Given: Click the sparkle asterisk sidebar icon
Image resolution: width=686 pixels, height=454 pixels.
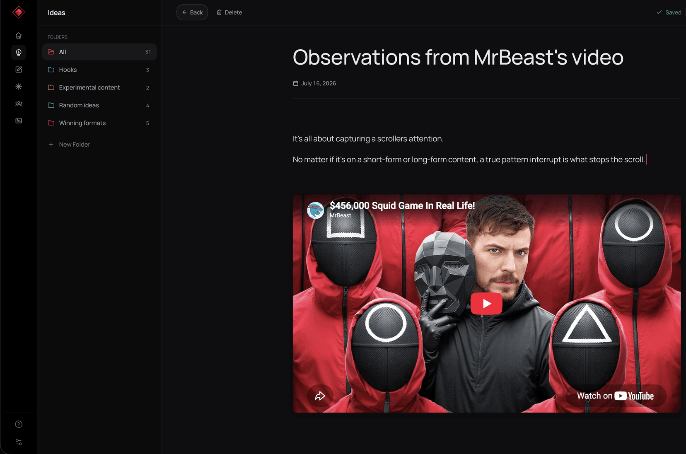Looking at the screenshot, I should [x=19, y=87].
